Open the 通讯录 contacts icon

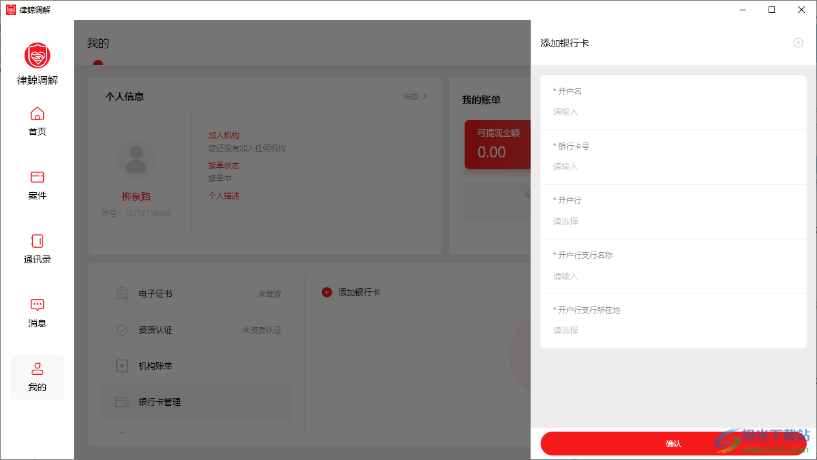click(x=37, y=241)
